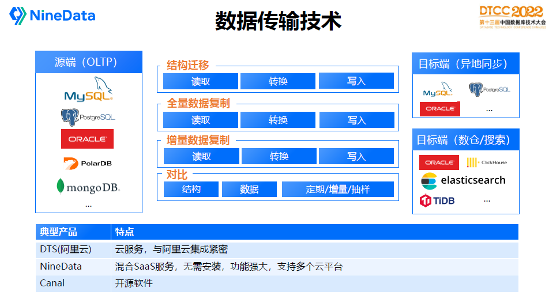Select the TiDB logo

click(x=437, y=200)
